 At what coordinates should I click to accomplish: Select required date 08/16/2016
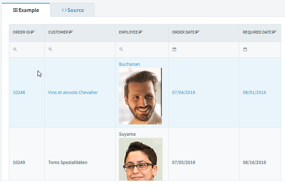tap(260, 154)
